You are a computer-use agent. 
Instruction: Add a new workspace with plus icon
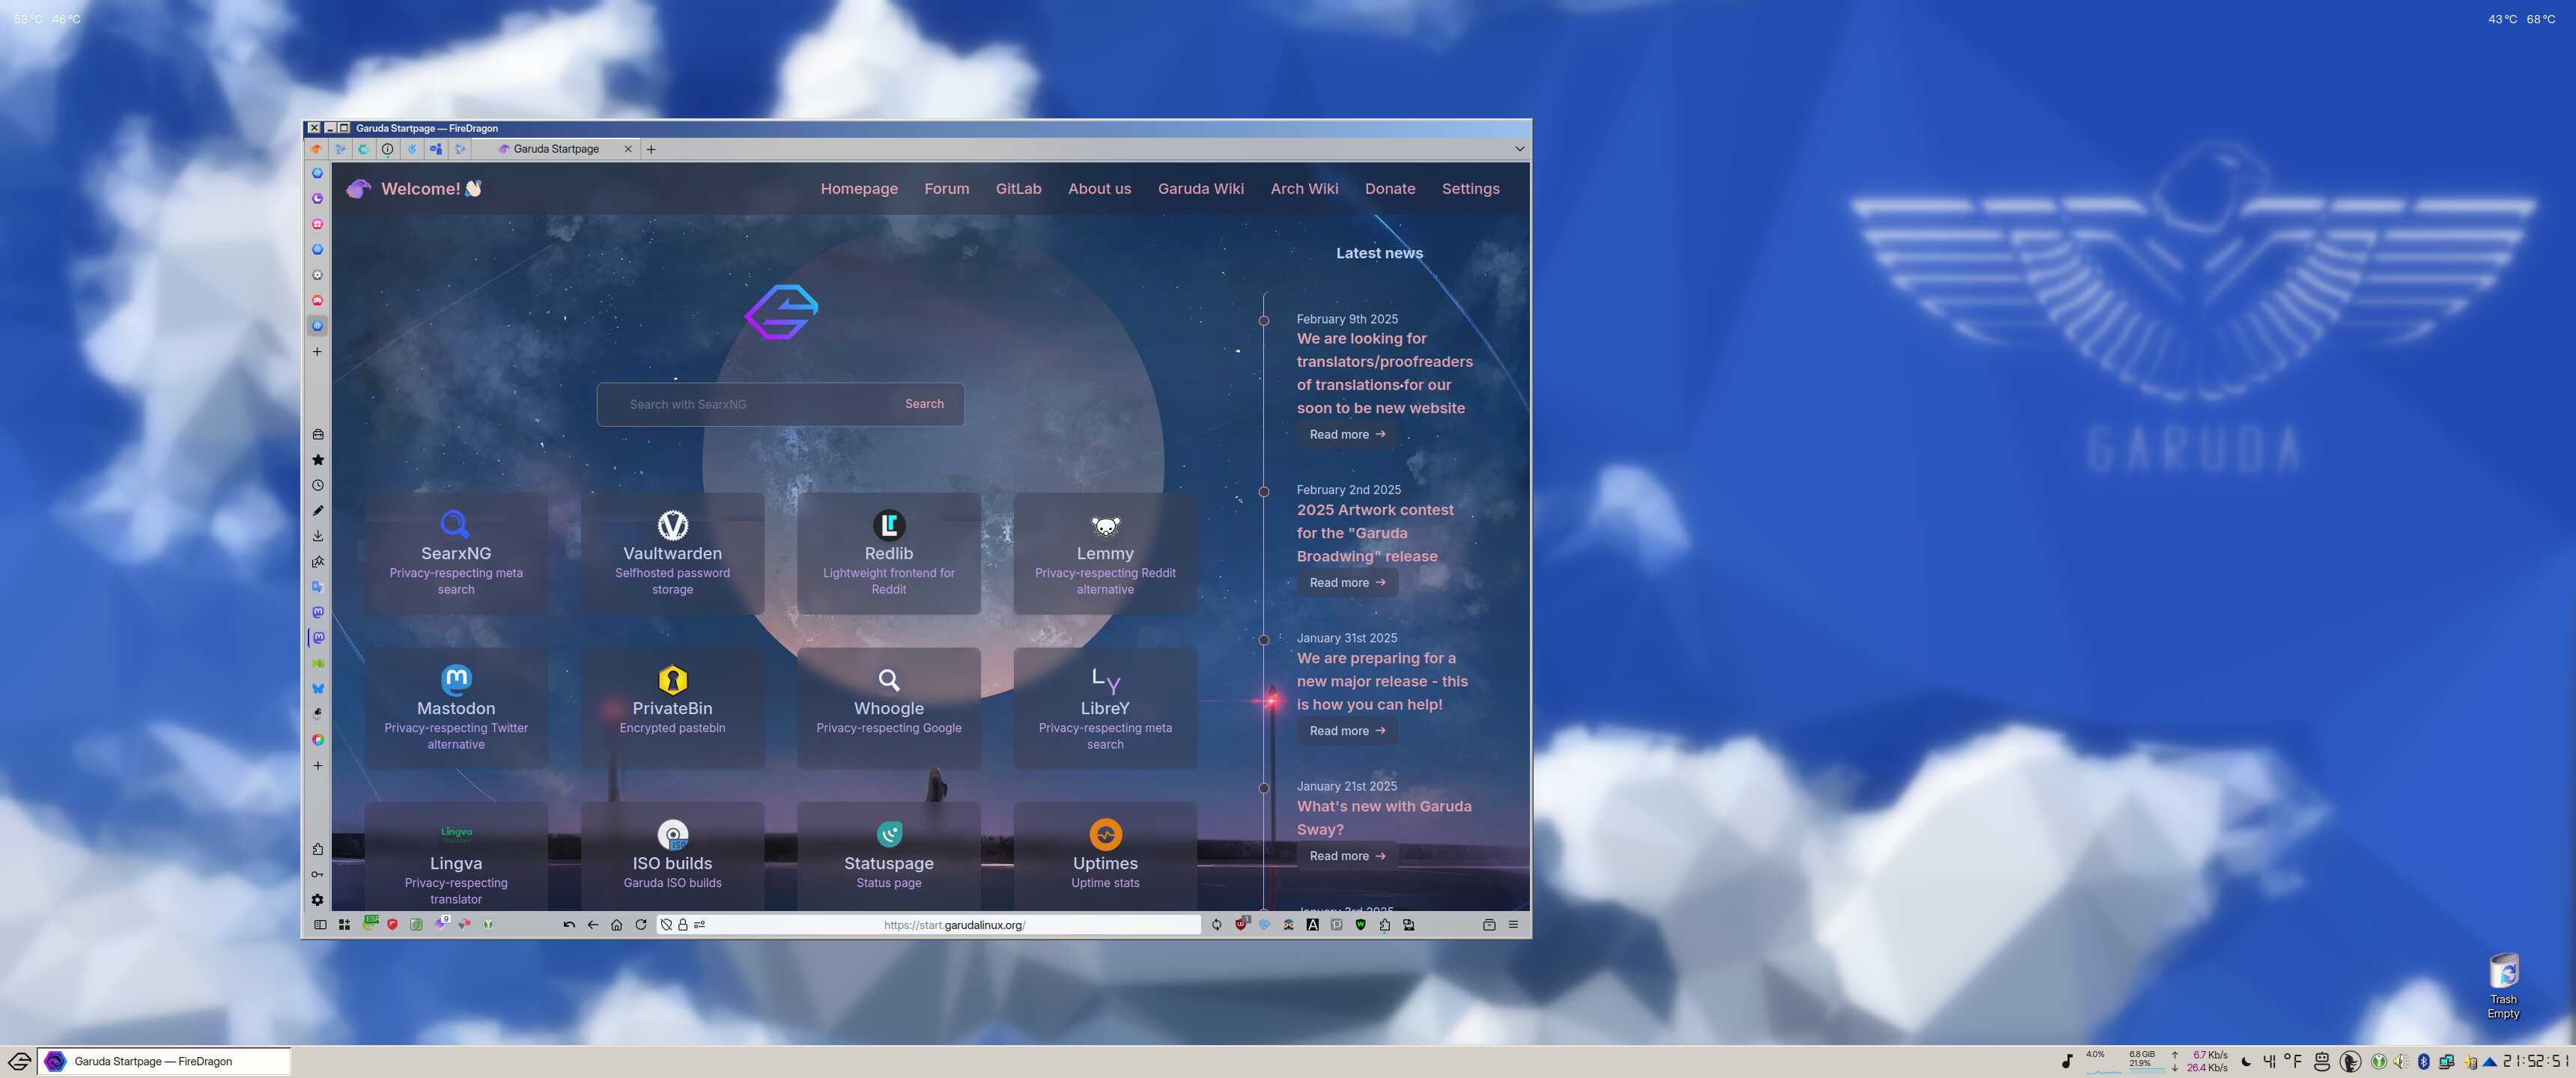[x=318, y=352]
